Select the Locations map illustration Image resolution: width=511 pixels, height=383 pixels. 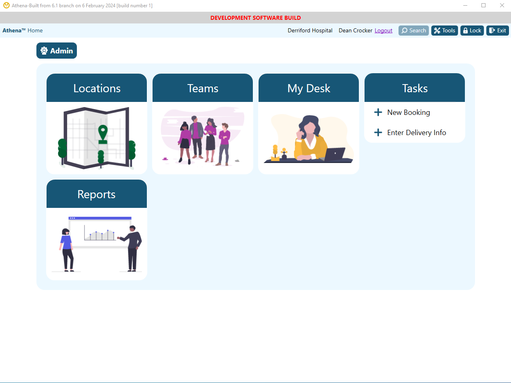pos(97,138)
